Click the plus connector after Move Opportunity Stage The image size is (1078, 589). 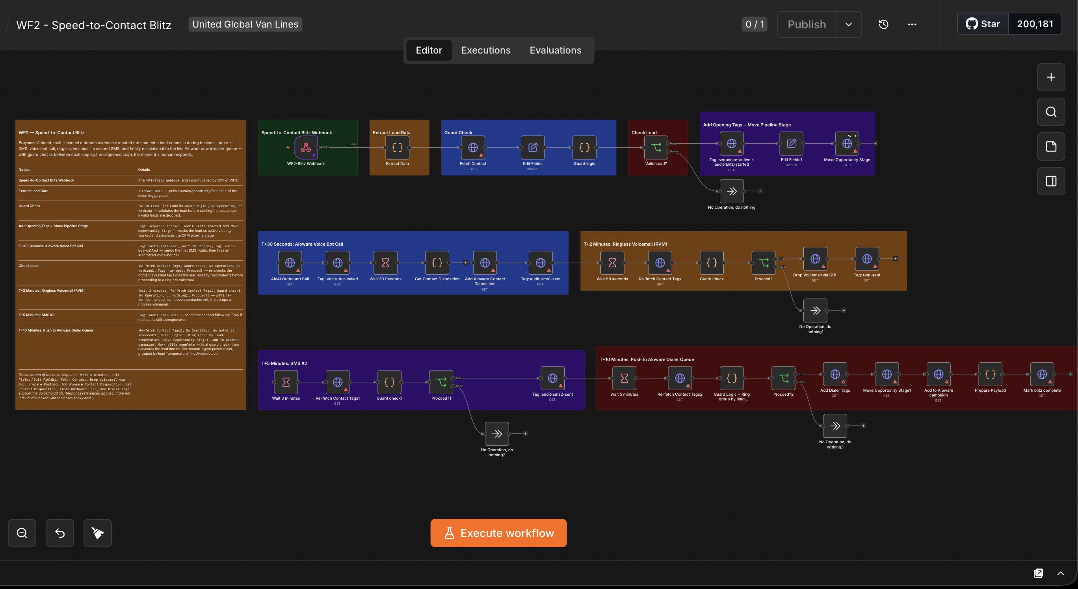(x=875, y=143)
